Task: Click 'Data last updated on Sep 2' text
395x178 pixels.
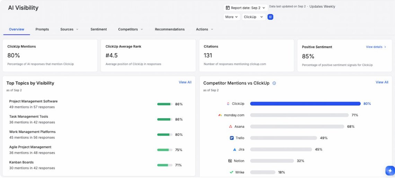Action: click(x=288, y=7)
